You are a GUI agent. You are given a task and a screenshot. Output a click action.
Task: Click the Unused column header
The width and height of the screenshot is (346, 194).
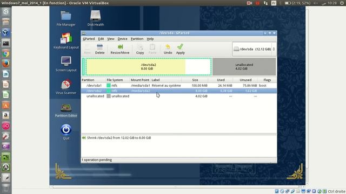[245, 80]
